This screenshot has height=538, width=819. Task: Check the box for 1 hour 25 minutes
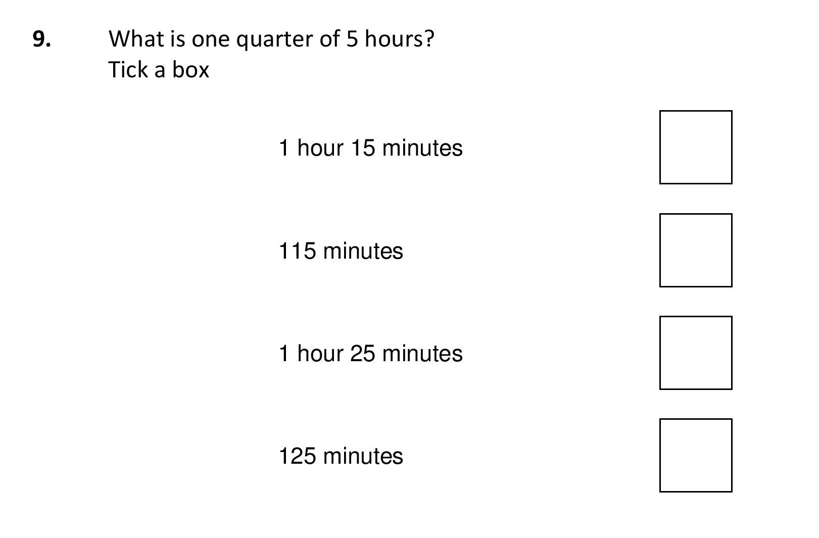695,353
